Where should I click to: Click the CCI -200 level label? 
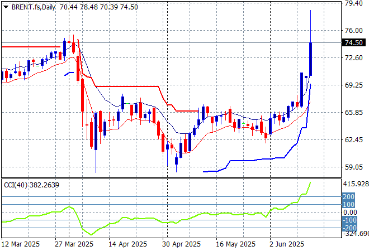pos(349,228)
